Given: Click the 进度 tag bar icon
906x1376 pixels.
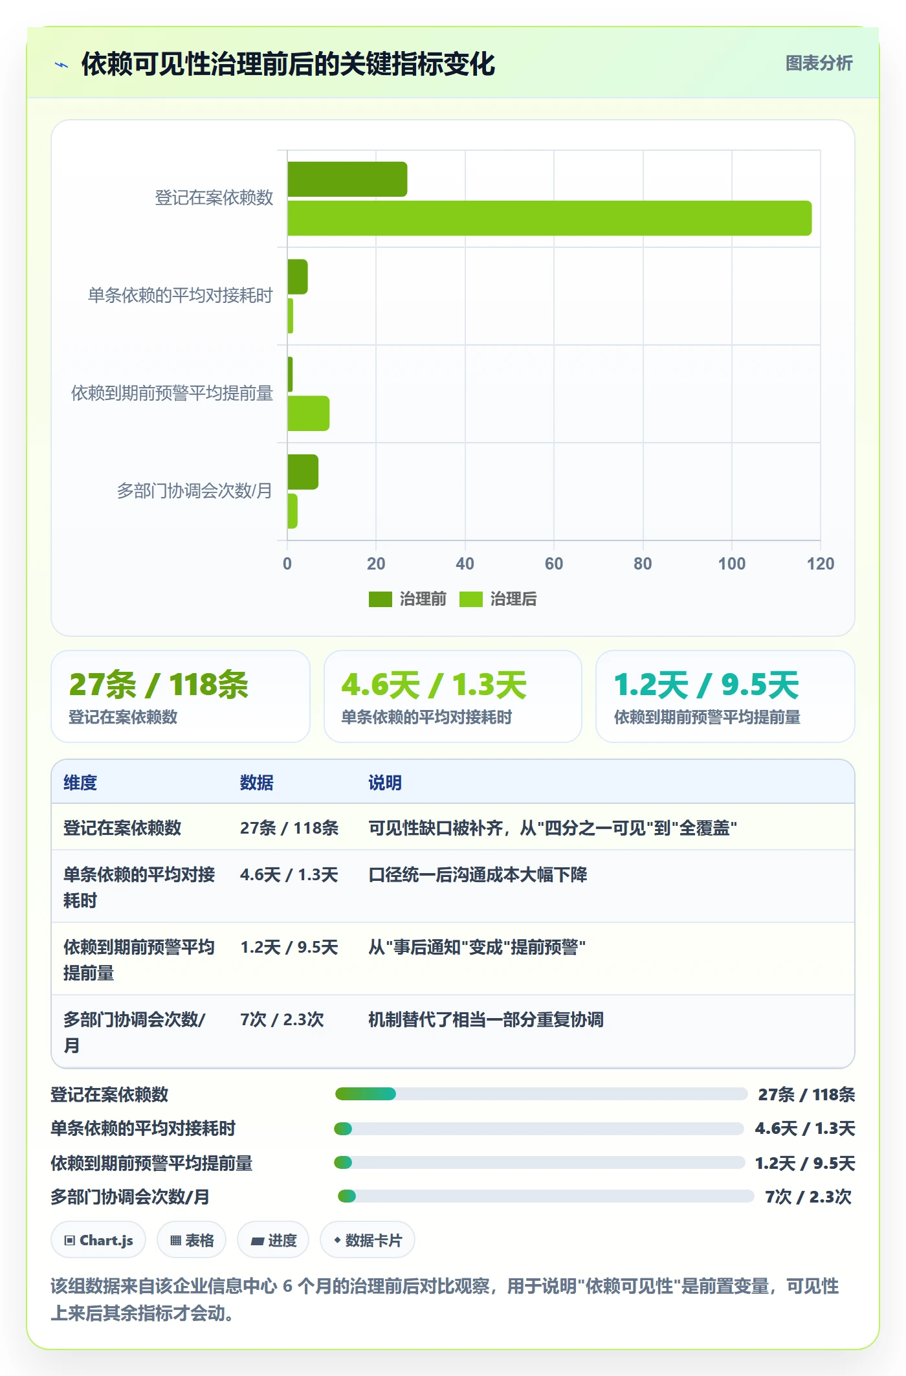Looking at the screenshot, I should coord(258,1241).
